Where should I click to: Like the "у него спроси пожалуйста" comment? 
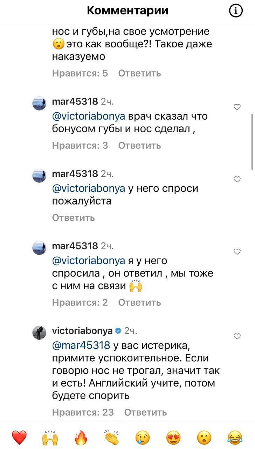237,180
